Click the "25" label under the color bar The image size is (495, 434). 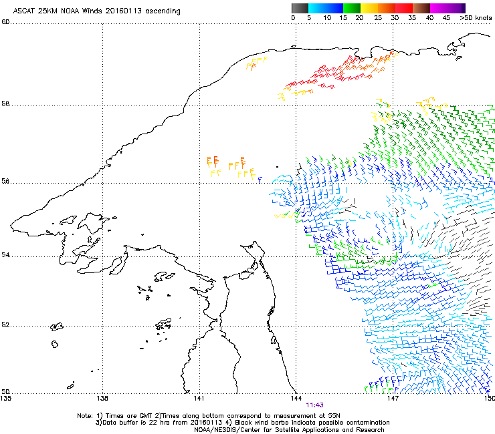click(x=378, y=17)
